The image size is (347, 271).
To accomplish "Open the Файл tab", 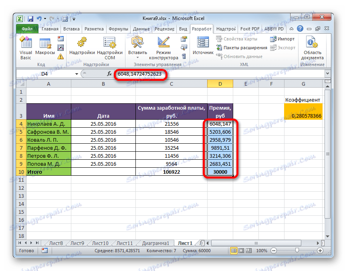I will click(x=27, y=29).
